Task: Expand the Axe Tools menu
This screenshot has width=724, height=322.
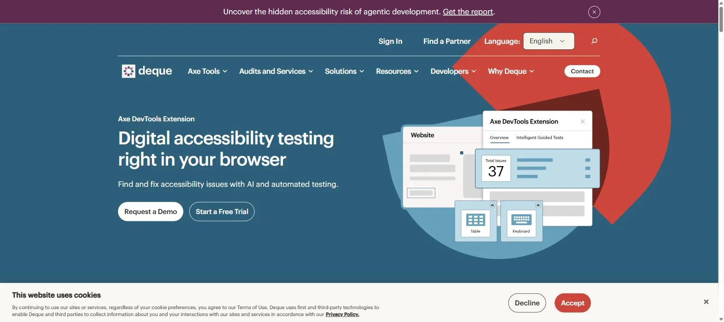Action: (207, 71)
